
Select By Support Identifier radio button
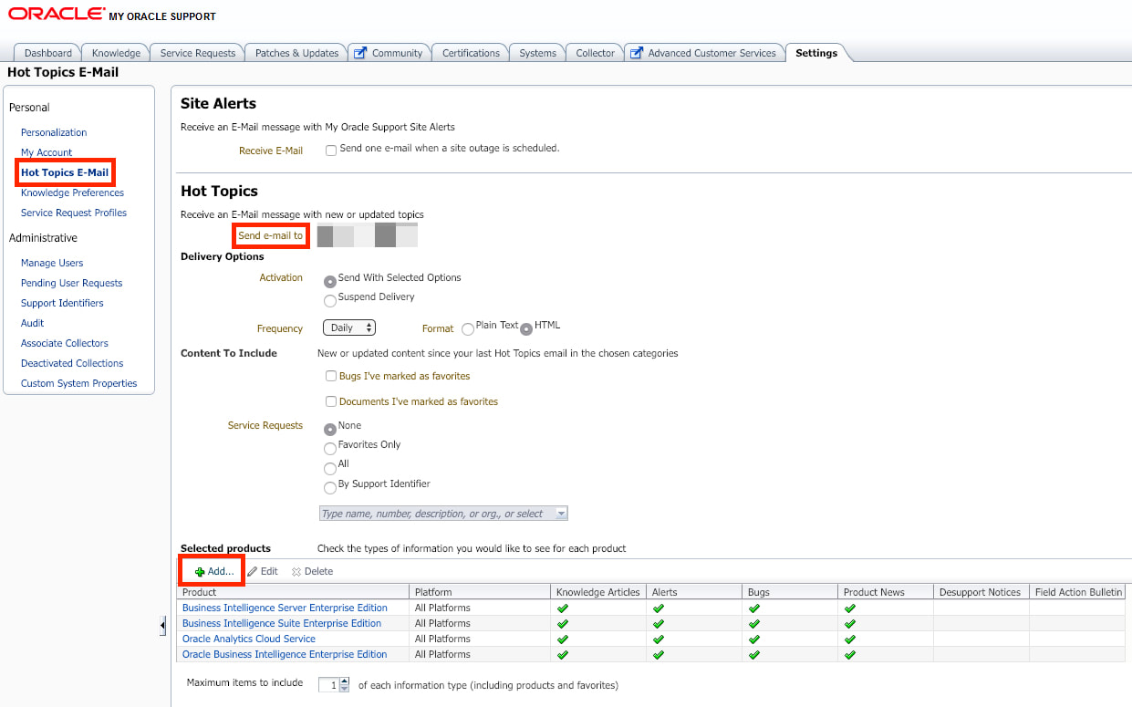330,488
